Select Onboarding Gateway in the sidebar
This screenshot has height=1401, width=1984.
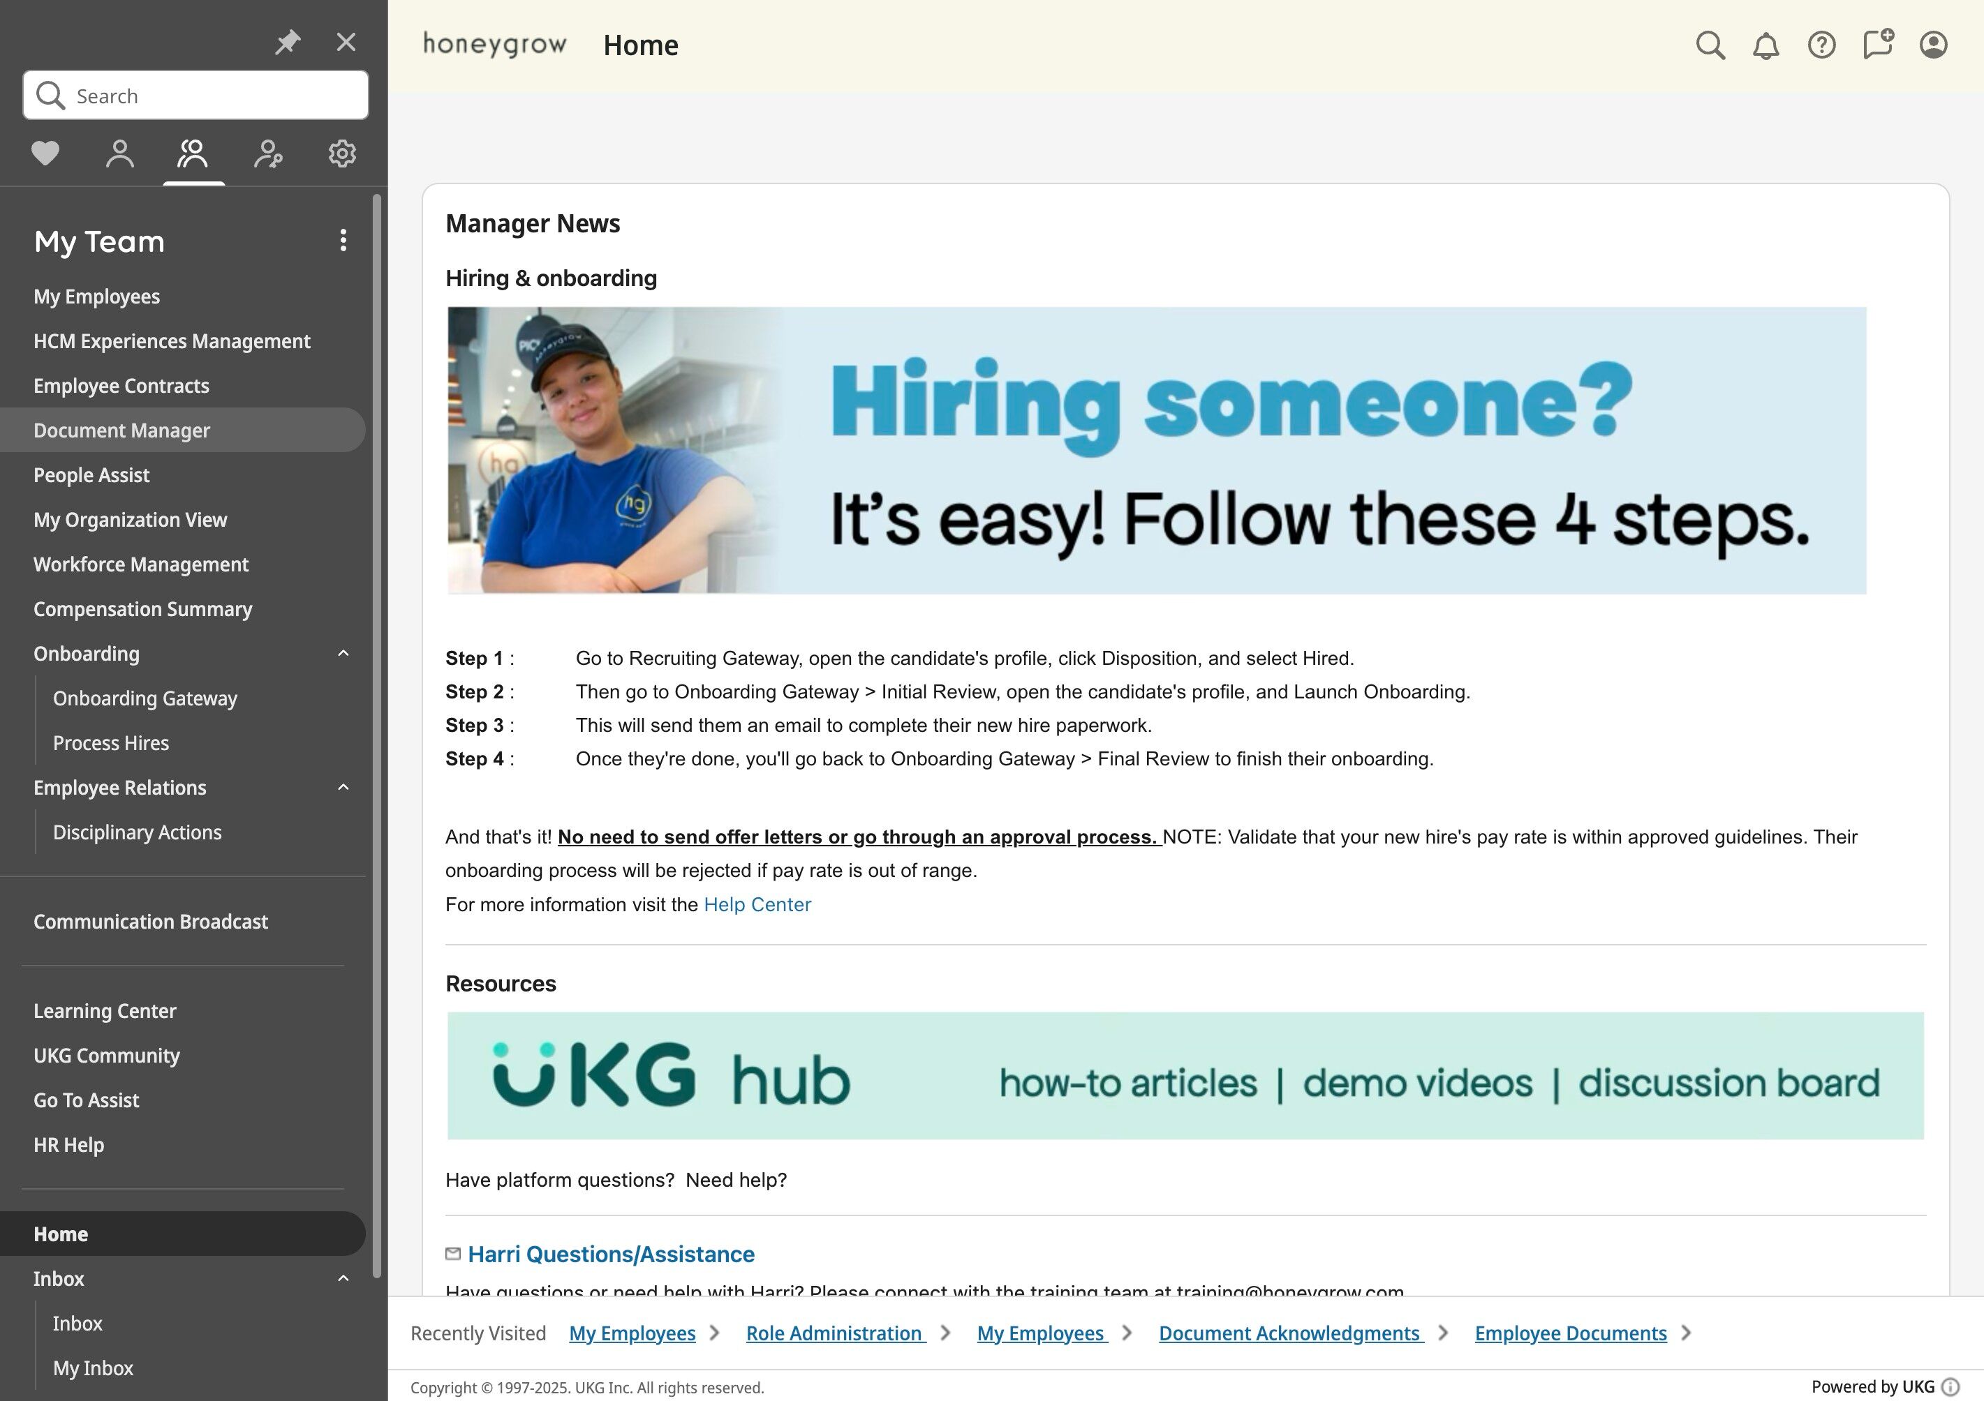145,698
